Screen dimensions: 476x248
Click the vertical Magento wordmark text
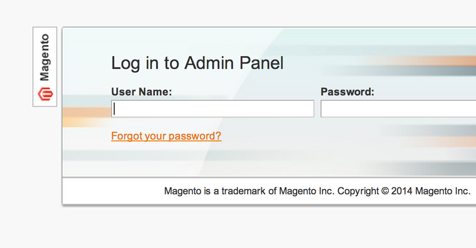click(45, 58)
